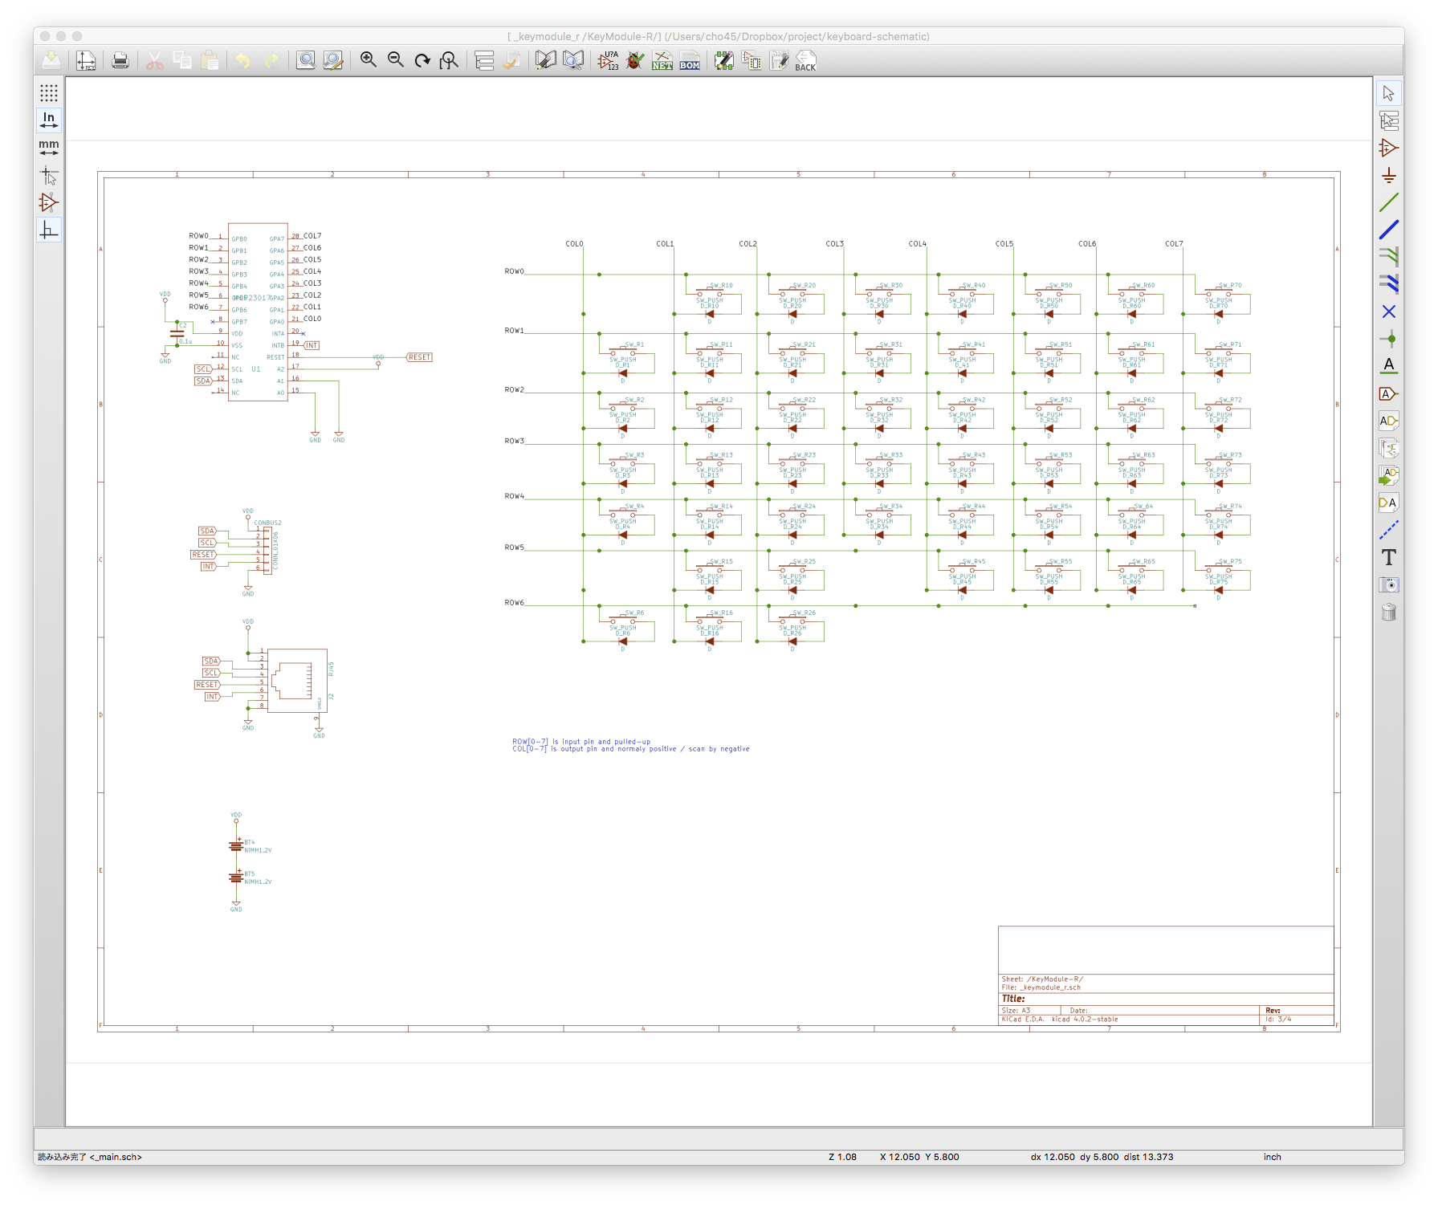Click the BACK import footprint button

(805, 61)
